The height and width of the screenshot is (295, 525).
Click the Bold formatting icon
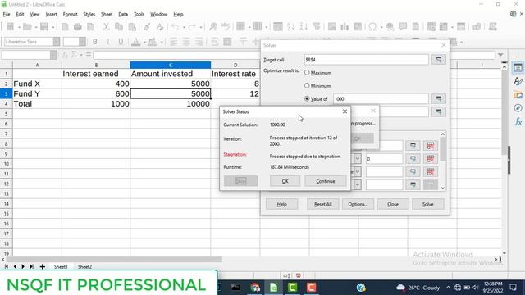95,42
